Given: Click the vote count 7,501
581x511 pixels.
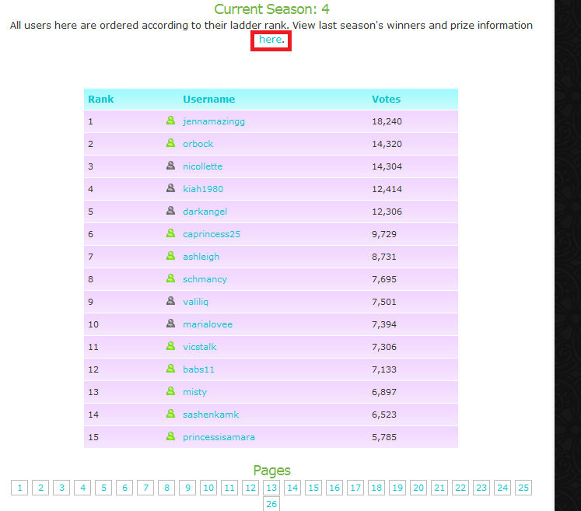Looking at the screenshot, I should (384, 302).
